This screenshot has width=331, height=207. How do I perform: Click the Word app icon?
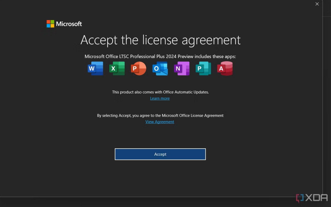pyautogui.click(x=95, y=68)
